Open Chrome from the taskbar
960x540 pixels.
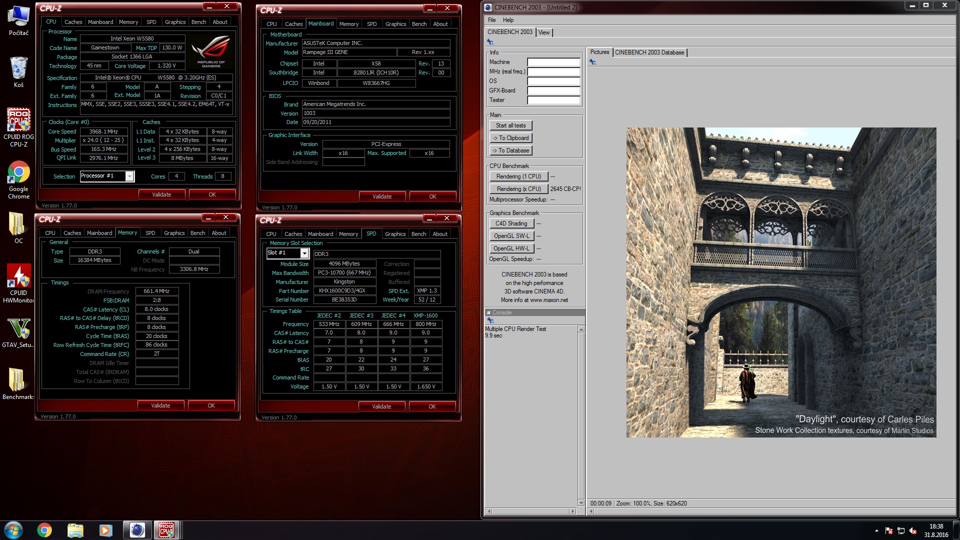(x=44, y=530)
